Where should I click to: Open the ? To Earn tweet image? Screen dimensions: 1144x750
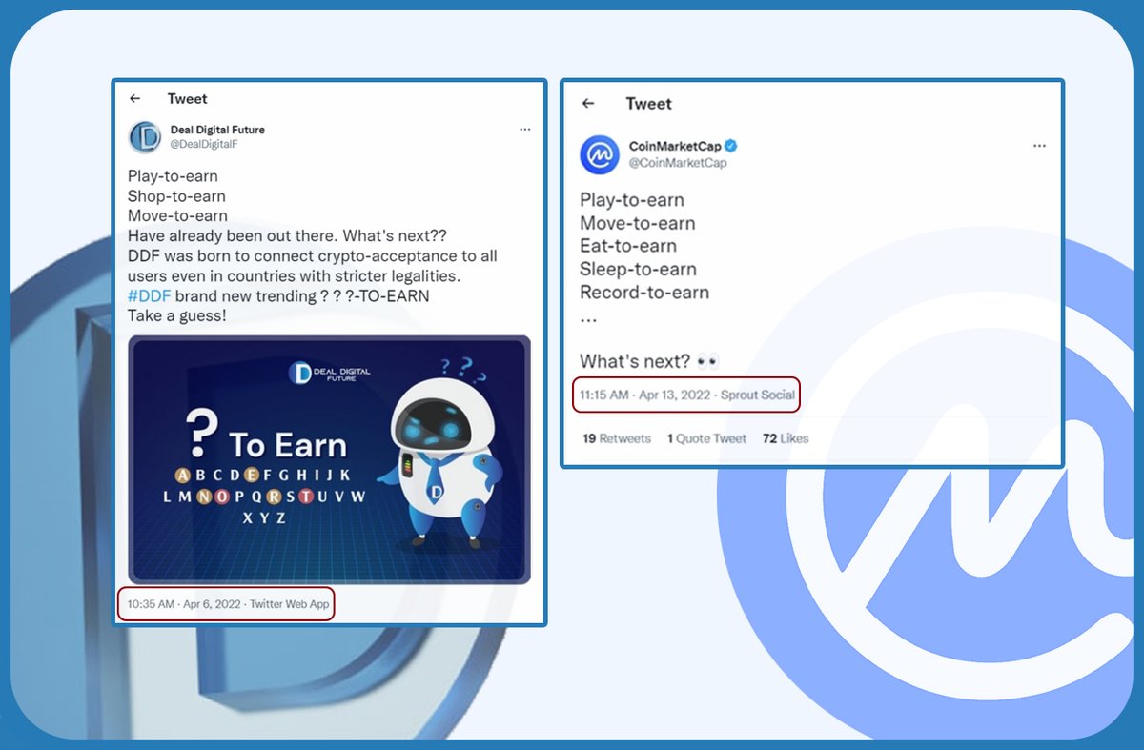coord(329,459)
